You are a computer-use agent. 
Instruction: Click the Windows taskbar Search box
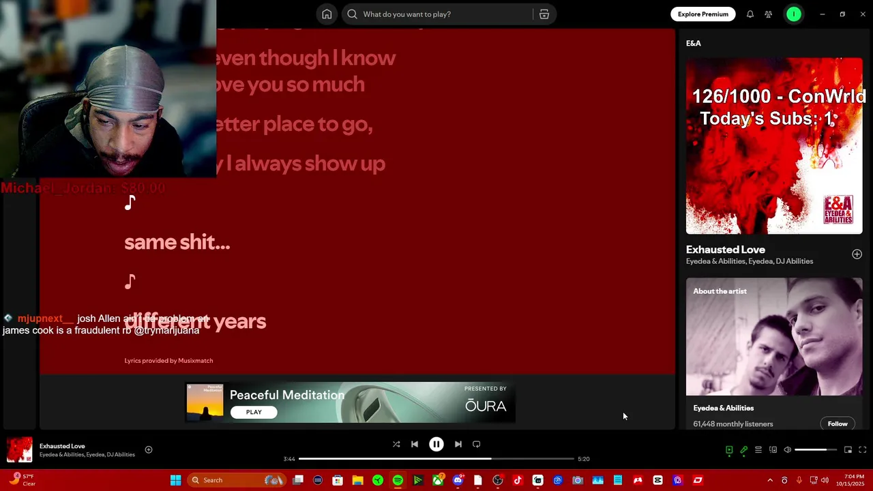235,480
